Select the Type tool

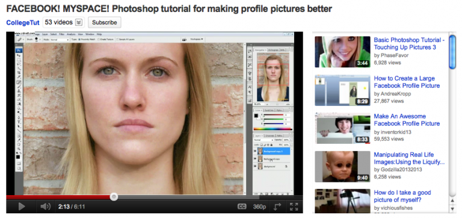(19, 122)
